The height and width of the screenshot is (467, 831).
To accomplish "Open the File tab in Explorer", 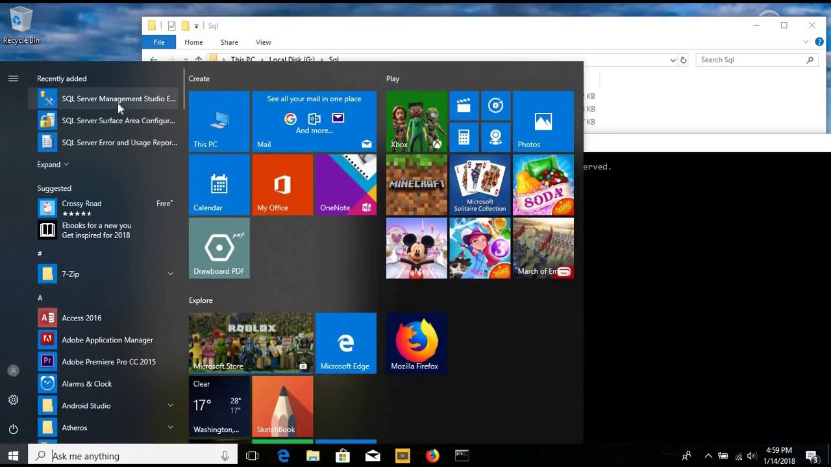I will tap(159, 42).
